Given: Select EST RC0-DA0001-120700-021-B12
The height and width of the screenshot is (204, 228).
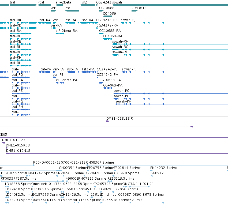Looking at the screenshot, I should [59, 163].
